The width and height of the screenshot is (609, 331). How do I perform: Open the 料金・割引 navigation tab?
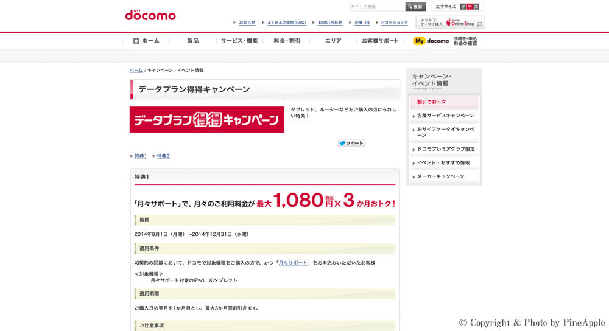pos(287,41)
